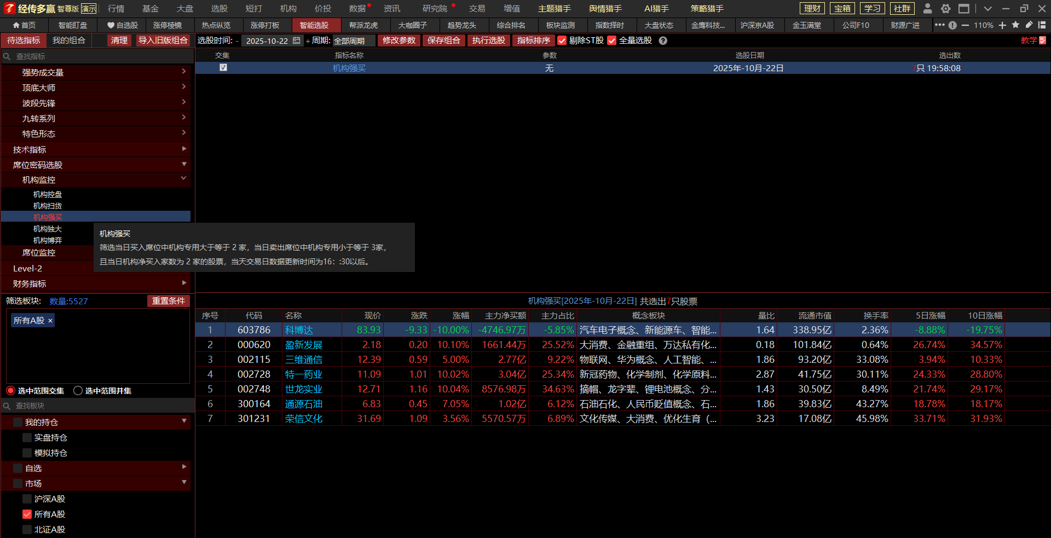
Task: Open the settings gear icon
Action: pos(945,9)
